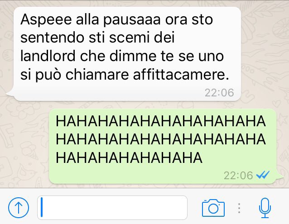Click the word landlord in the message
The height and width of the screenshot is (224, 289).
click(x=48, y=56)
